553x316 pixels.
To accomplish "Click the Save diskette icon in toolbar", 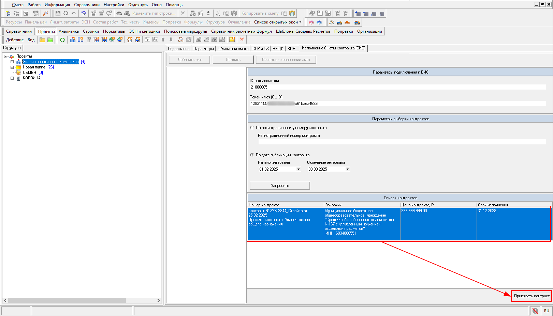I will tap(58, 13).
